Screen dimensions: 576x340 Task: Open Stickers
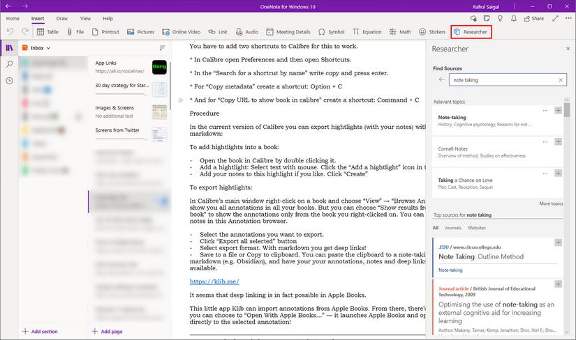432,32
